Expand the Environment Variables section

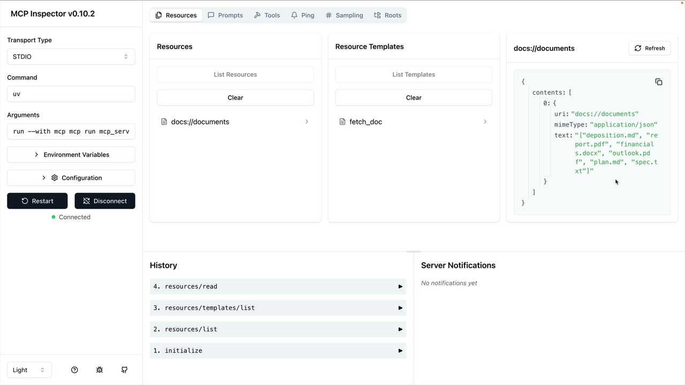(x=71, y=155)
